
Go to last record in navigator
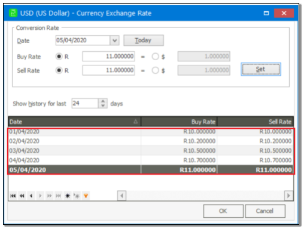point(59,196)
